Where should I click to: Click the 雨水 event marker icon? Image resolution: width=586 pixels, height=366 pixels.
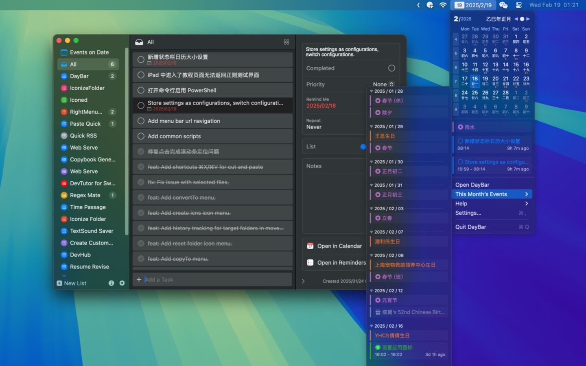(460, 127)
